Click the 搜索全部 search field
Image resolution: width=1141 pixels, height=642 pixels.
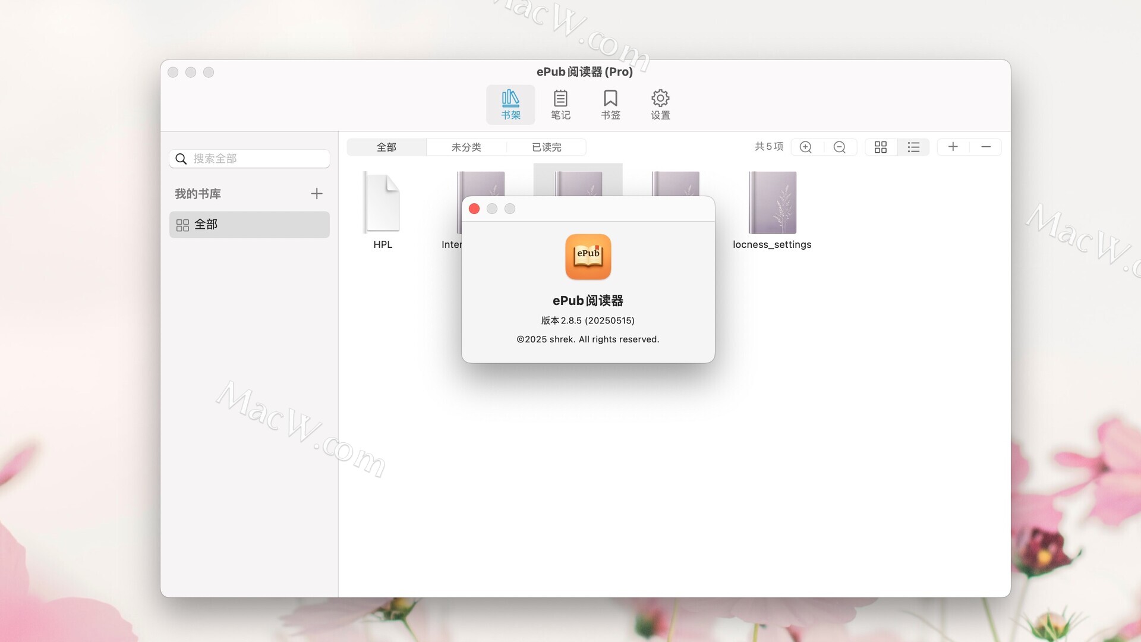[x=250, y=159]
